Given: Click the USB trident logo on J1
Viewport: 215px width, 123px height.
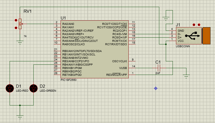Looking at the screenshot, I should [192, 36].
